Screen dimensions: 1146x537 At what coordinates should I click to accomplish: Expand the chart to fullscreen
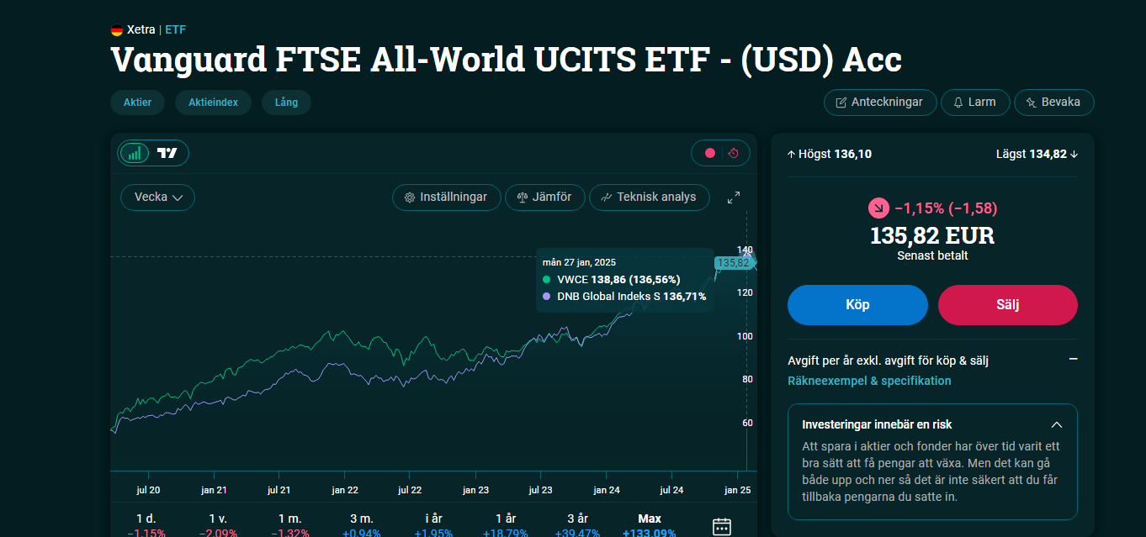coord(734,197)
